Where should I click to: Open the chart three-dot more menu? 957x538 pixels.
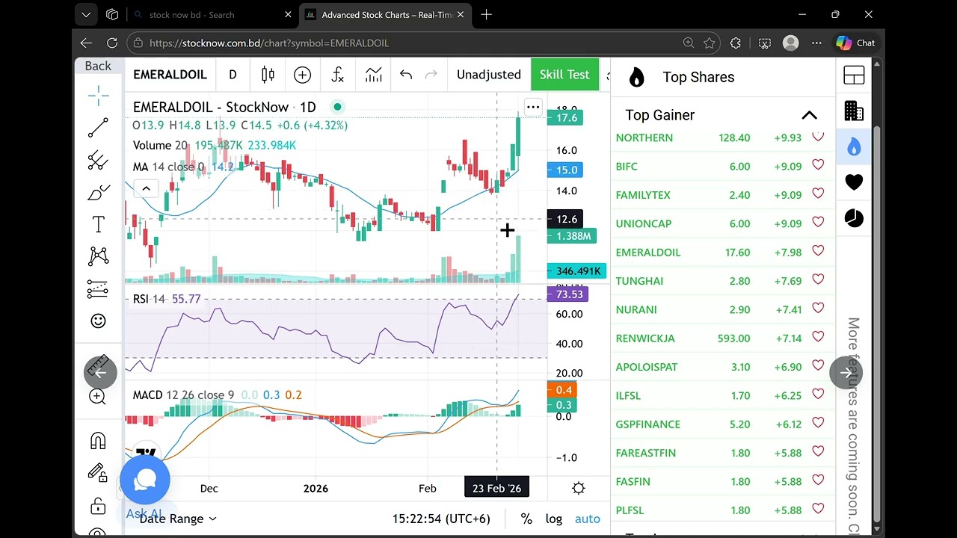533,108
